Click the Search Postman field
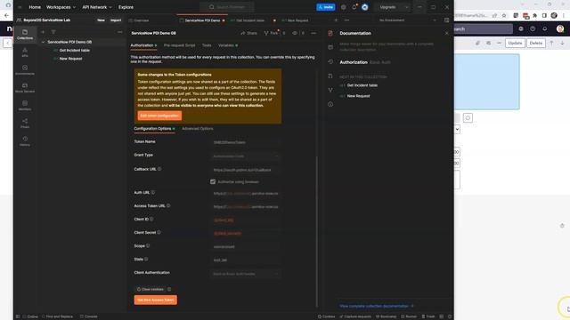 point(226,7)
